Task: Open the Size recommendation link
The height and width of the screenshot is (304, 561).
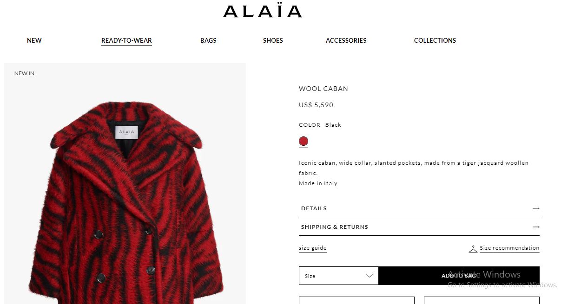Action: click(x=509, y=248)
